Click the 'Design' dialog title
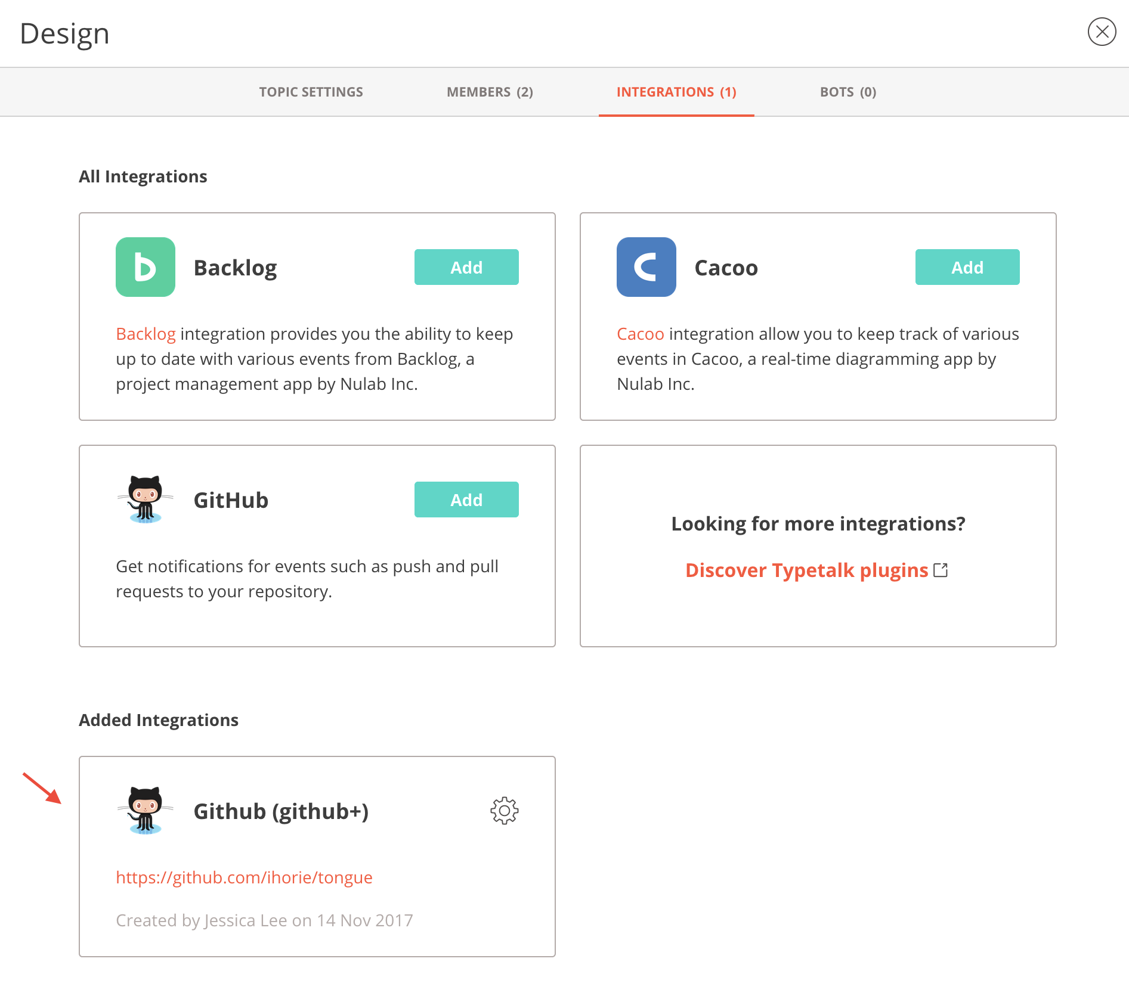This screenshot has height=1002, width=1129. [64, 34]
